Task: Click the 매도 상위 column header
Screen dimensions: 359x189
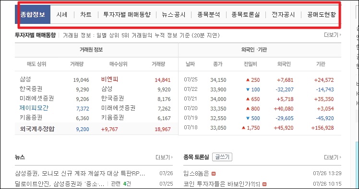Action: (36, 64)
